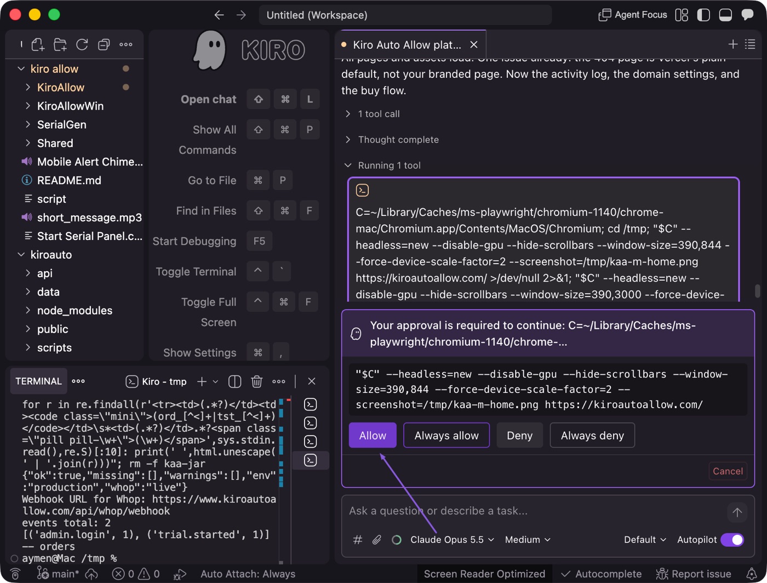The image size is (767, 583).
Task: Toggle the chat panel bubble icon
Action: click(747, 15)
